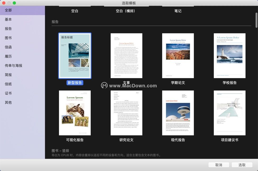This screenshot has width=258, height=171.
Task: Confirm with the 选取 button
Action: (242, 165)
